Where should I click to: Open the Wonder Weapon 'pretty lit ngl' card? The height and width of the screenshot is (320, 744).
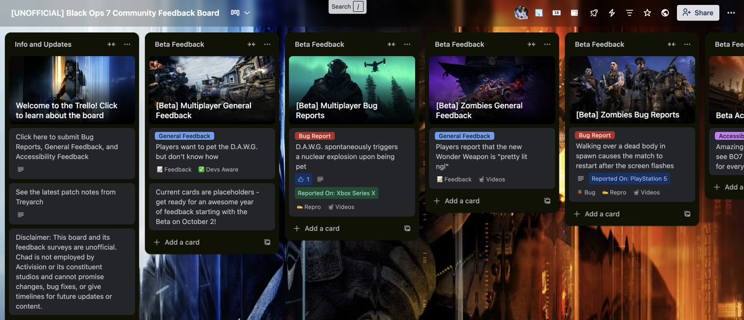click(492, 158)
